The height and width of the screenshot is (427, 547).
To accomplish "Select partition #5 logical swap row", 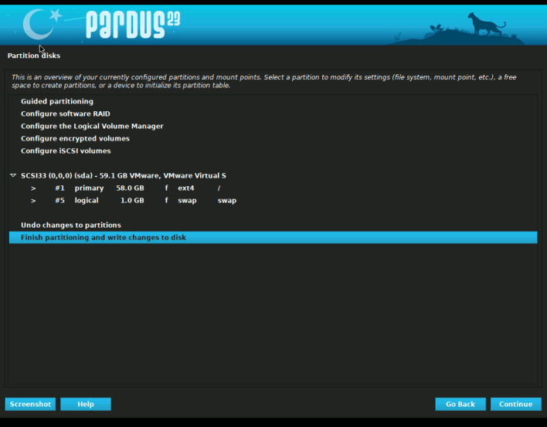I will (x=273, y=201).
